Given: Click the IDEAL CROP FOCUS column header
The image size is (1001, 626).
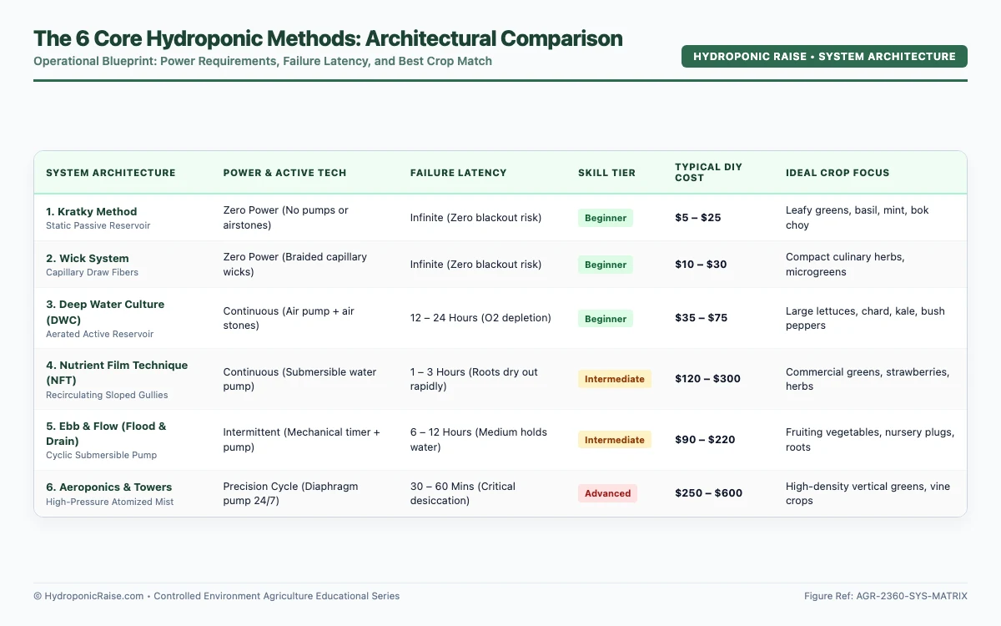Looking at the screenshot, I should point(838,173).
